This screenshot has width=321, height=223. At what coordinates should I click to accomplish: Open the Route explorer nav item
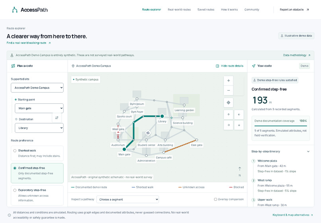point(151,10)
